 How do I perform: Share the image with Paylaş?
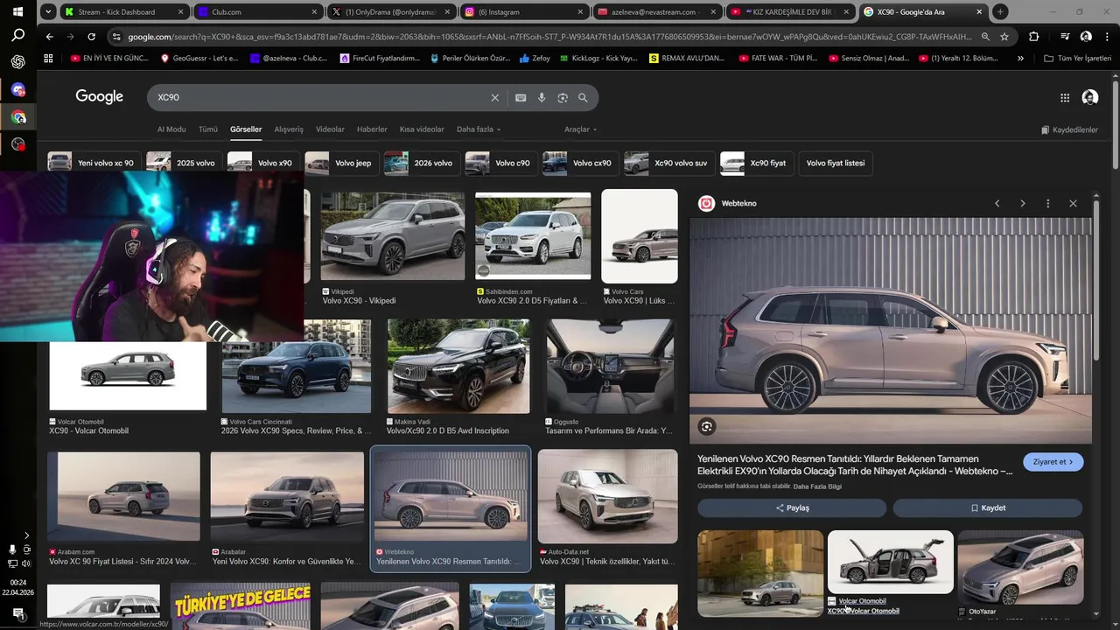click(792, 507)
